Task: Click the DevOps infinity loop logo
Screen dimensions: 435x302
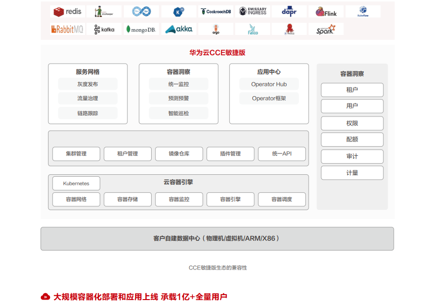Action: tap(141, 12)
